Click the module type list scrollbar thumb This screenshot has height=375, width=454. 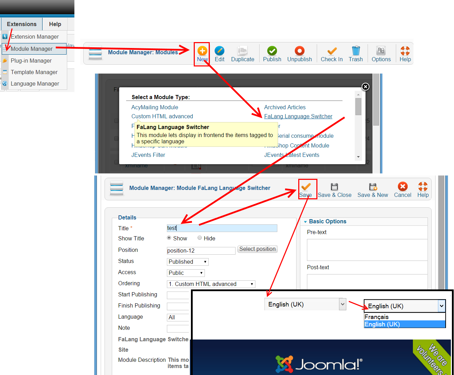click(358, 106)
